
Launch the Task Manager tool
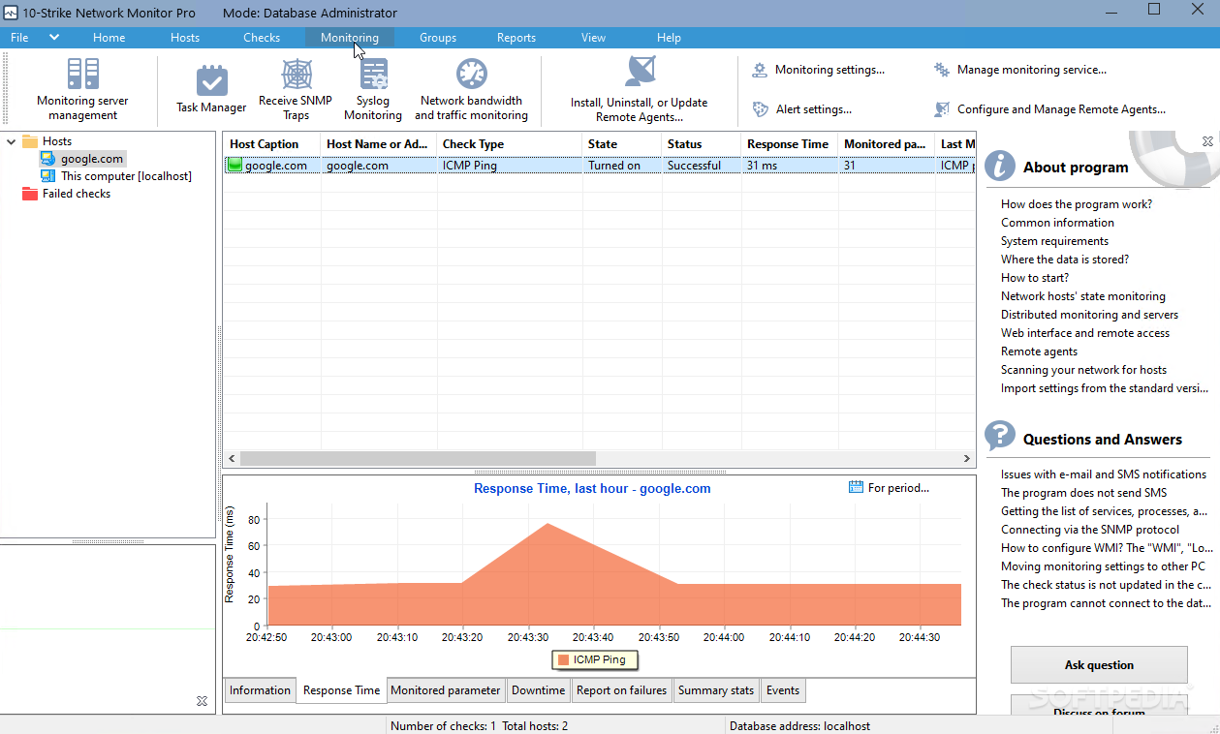[x=211, y=89]
